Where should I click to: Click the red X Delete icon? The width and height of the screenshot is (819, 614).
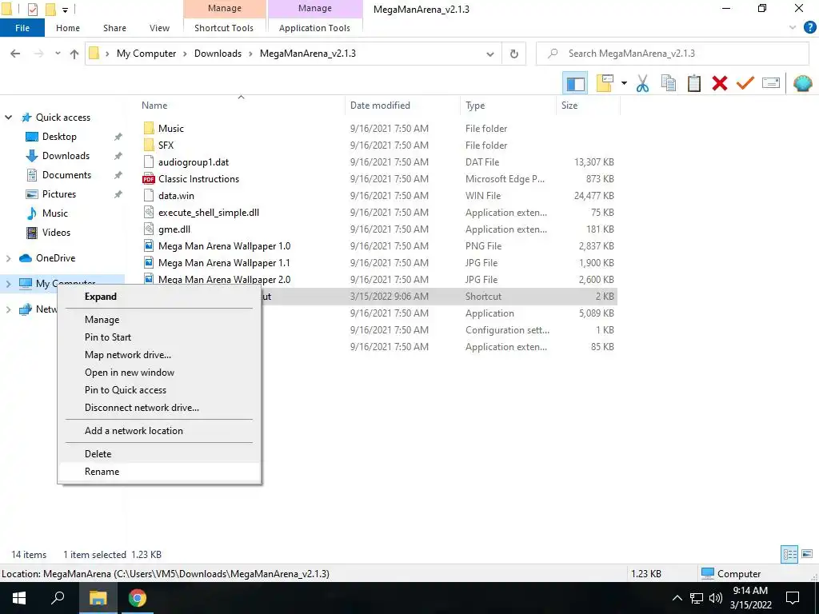click(x=720, y=83)
